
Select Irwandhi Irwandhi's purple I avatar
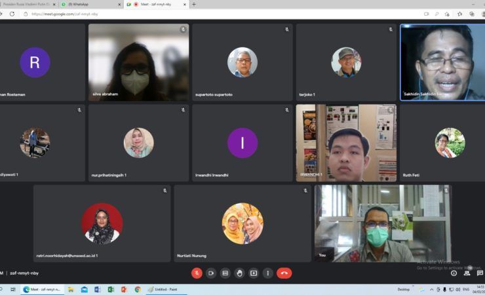242,143
